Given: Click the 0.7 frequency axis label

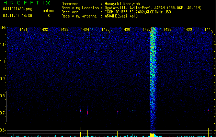Looking at the screenshot, I should 2,113.
